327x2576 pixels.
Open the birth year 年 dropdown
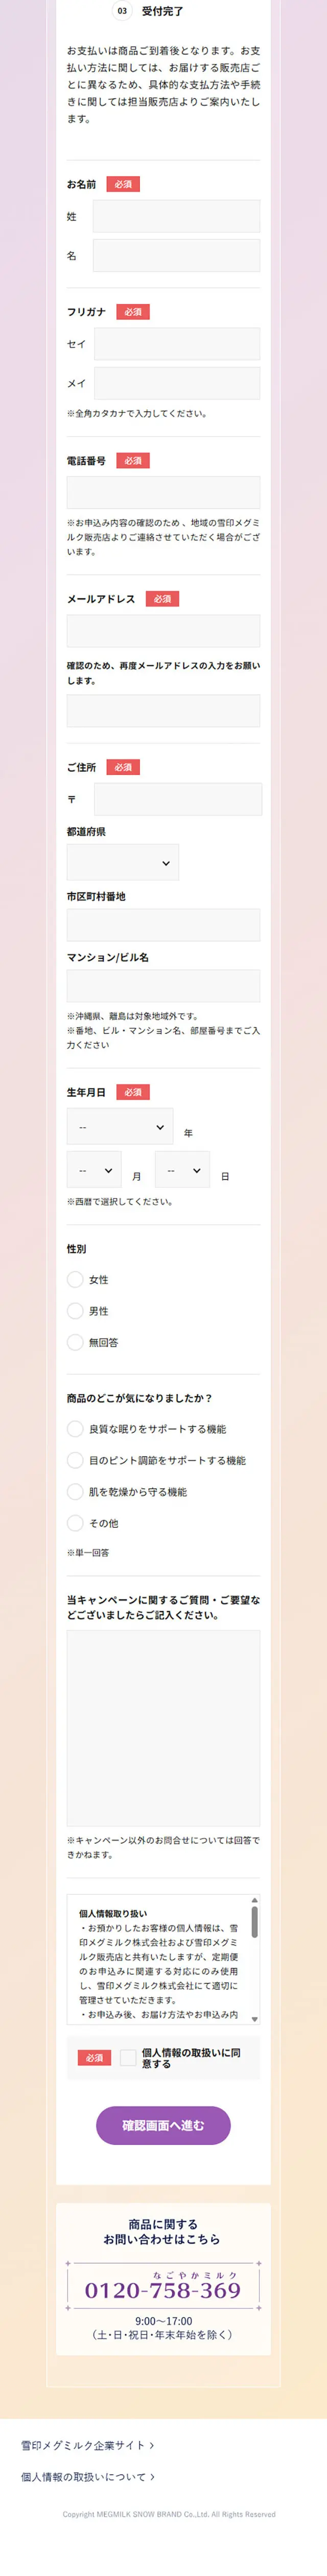click(x=120, y=1126)
